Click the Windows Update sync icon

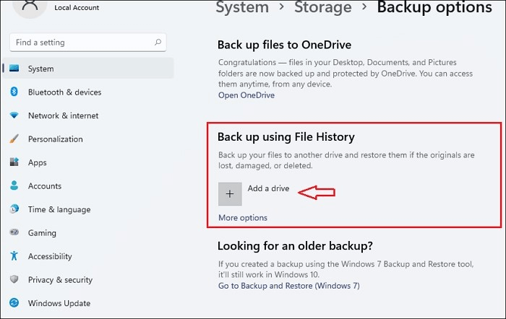[14, 303]
